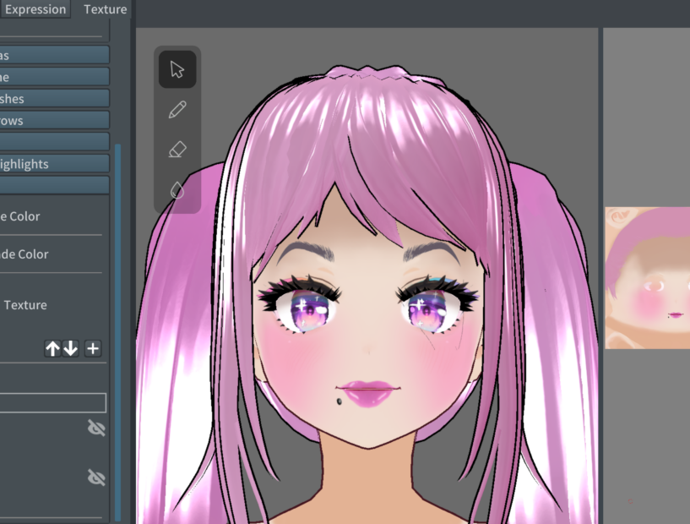This screenshot has width=690, height=524.
Task: Switch to the Expression tab
Action: pyautogui.click(x=35, y=9)
